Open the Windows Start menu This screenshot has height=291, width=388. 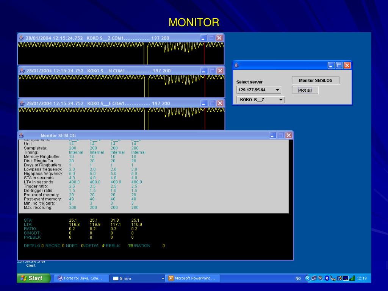click(x=34, y=278)
